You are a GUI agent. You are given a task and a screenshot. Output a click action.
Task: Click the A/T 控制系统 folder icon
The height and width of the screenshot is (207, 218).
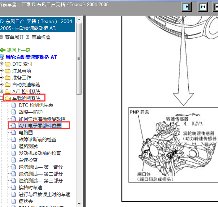coord(8,91)
